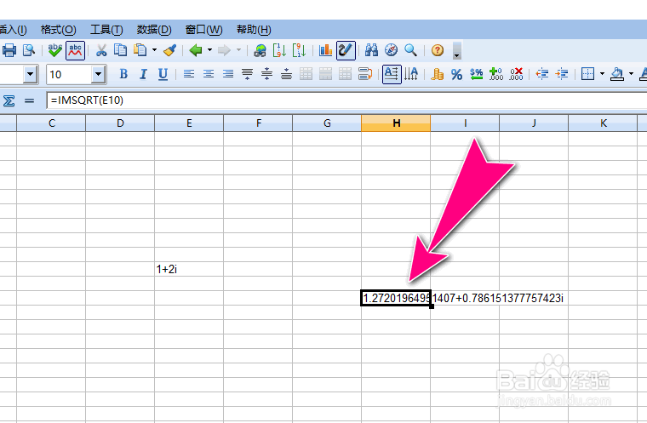The width and height of the screenshot is (647, 423).
Task: Click formula input line showing =IMSQRT(E10)
Action: tap(346, 100)
